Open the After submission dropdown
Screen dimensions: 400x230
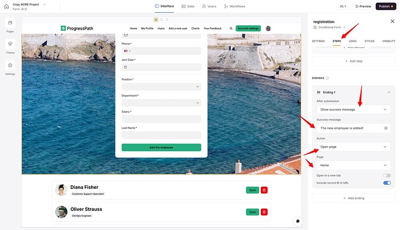pos(353,109)
